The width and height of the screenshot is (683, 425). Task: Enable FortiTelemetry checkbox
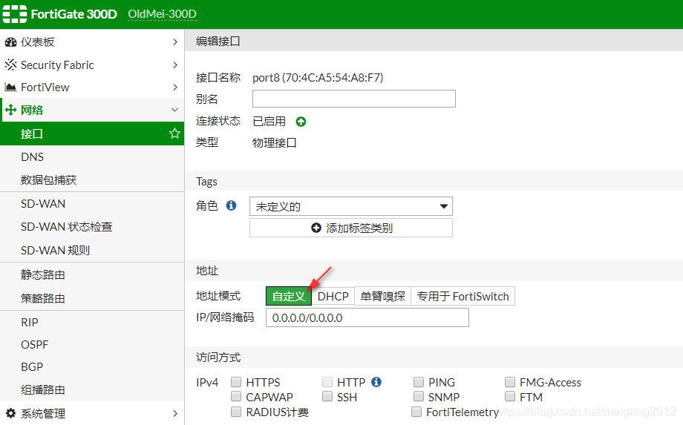point(416,412)
